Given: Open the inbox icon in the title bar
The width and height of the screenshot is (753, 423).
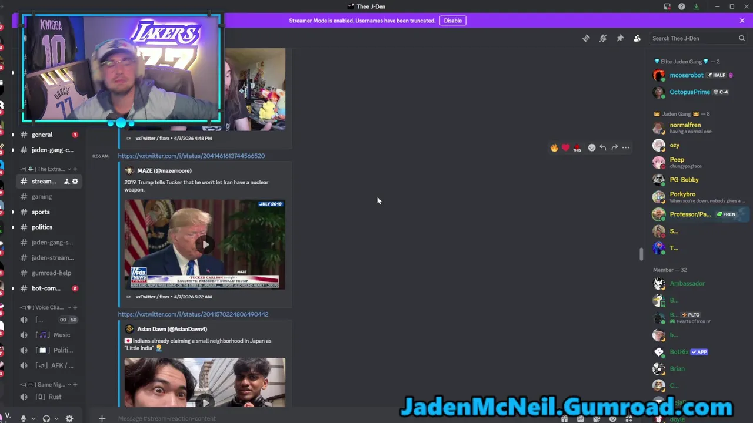Looking at the screenshot, I should [x=667, y=6].
